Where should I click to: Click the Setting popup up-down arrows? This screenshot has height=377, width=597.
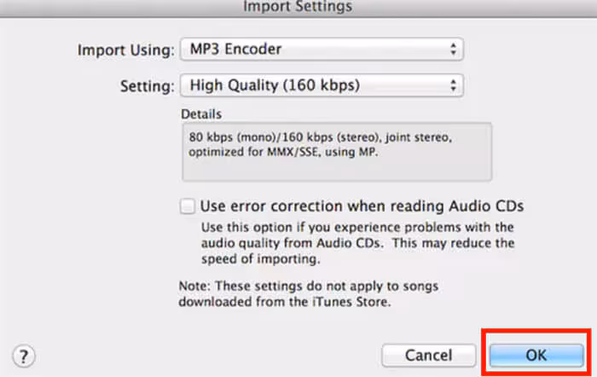453,85
